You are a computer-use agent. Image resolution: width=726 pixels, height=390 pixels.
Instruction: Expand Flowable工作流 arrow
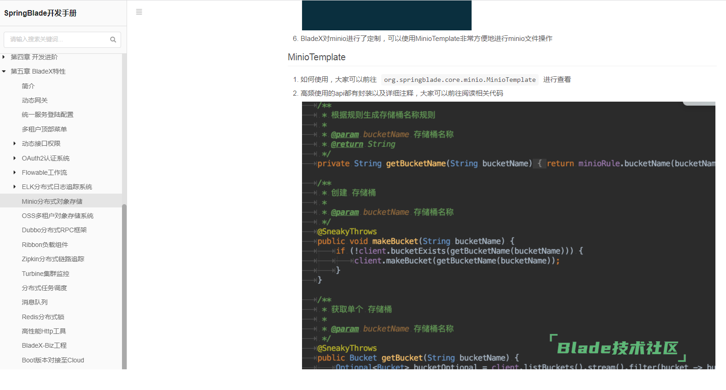point(15,172)
